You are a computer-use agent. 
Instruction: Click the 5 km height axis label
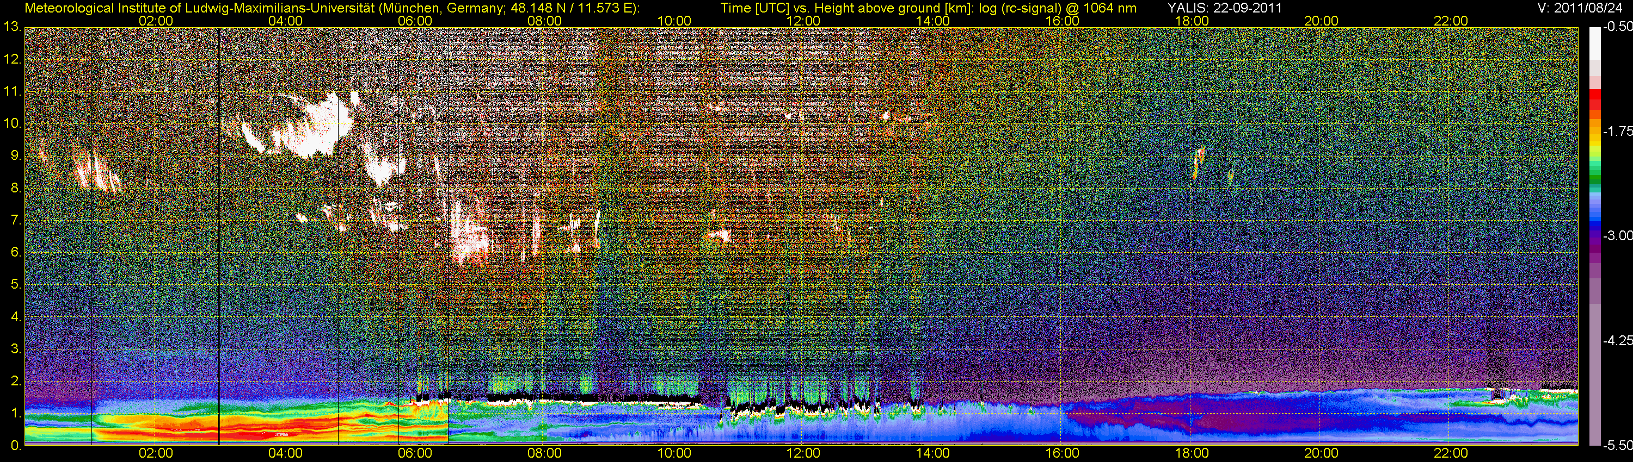[x=15, y=285]
